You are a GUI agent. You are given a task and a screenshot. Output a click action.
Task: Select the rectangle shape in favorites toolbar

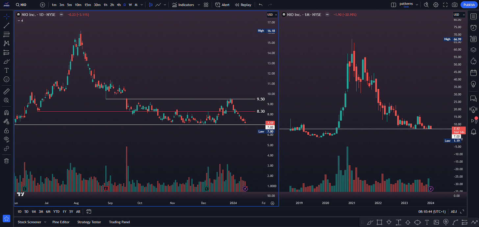[x=379, y=222]
